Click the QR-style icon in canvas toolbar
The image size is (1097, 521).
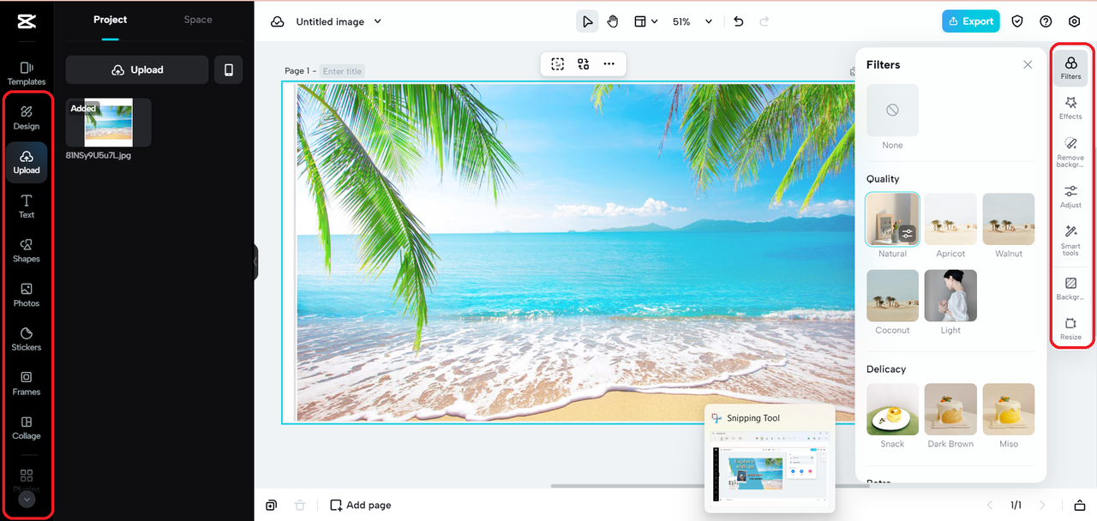584,63
